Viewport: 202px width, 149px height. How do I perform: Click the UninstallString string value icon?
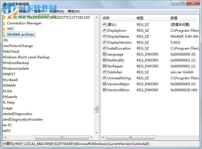(104, 78)
